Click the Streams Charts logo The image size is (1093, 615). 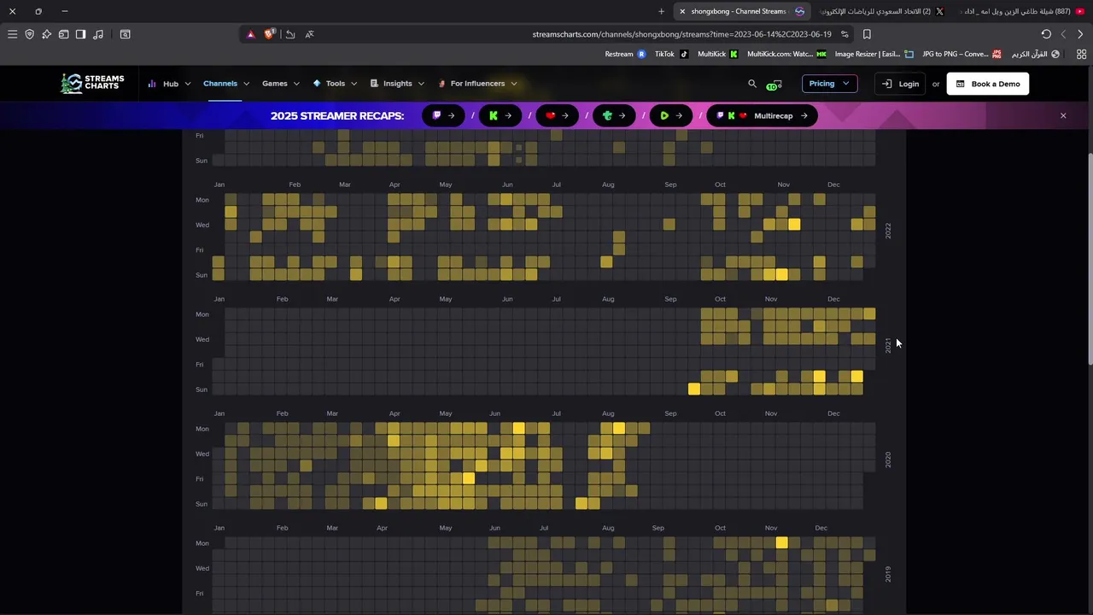(92, 83)
